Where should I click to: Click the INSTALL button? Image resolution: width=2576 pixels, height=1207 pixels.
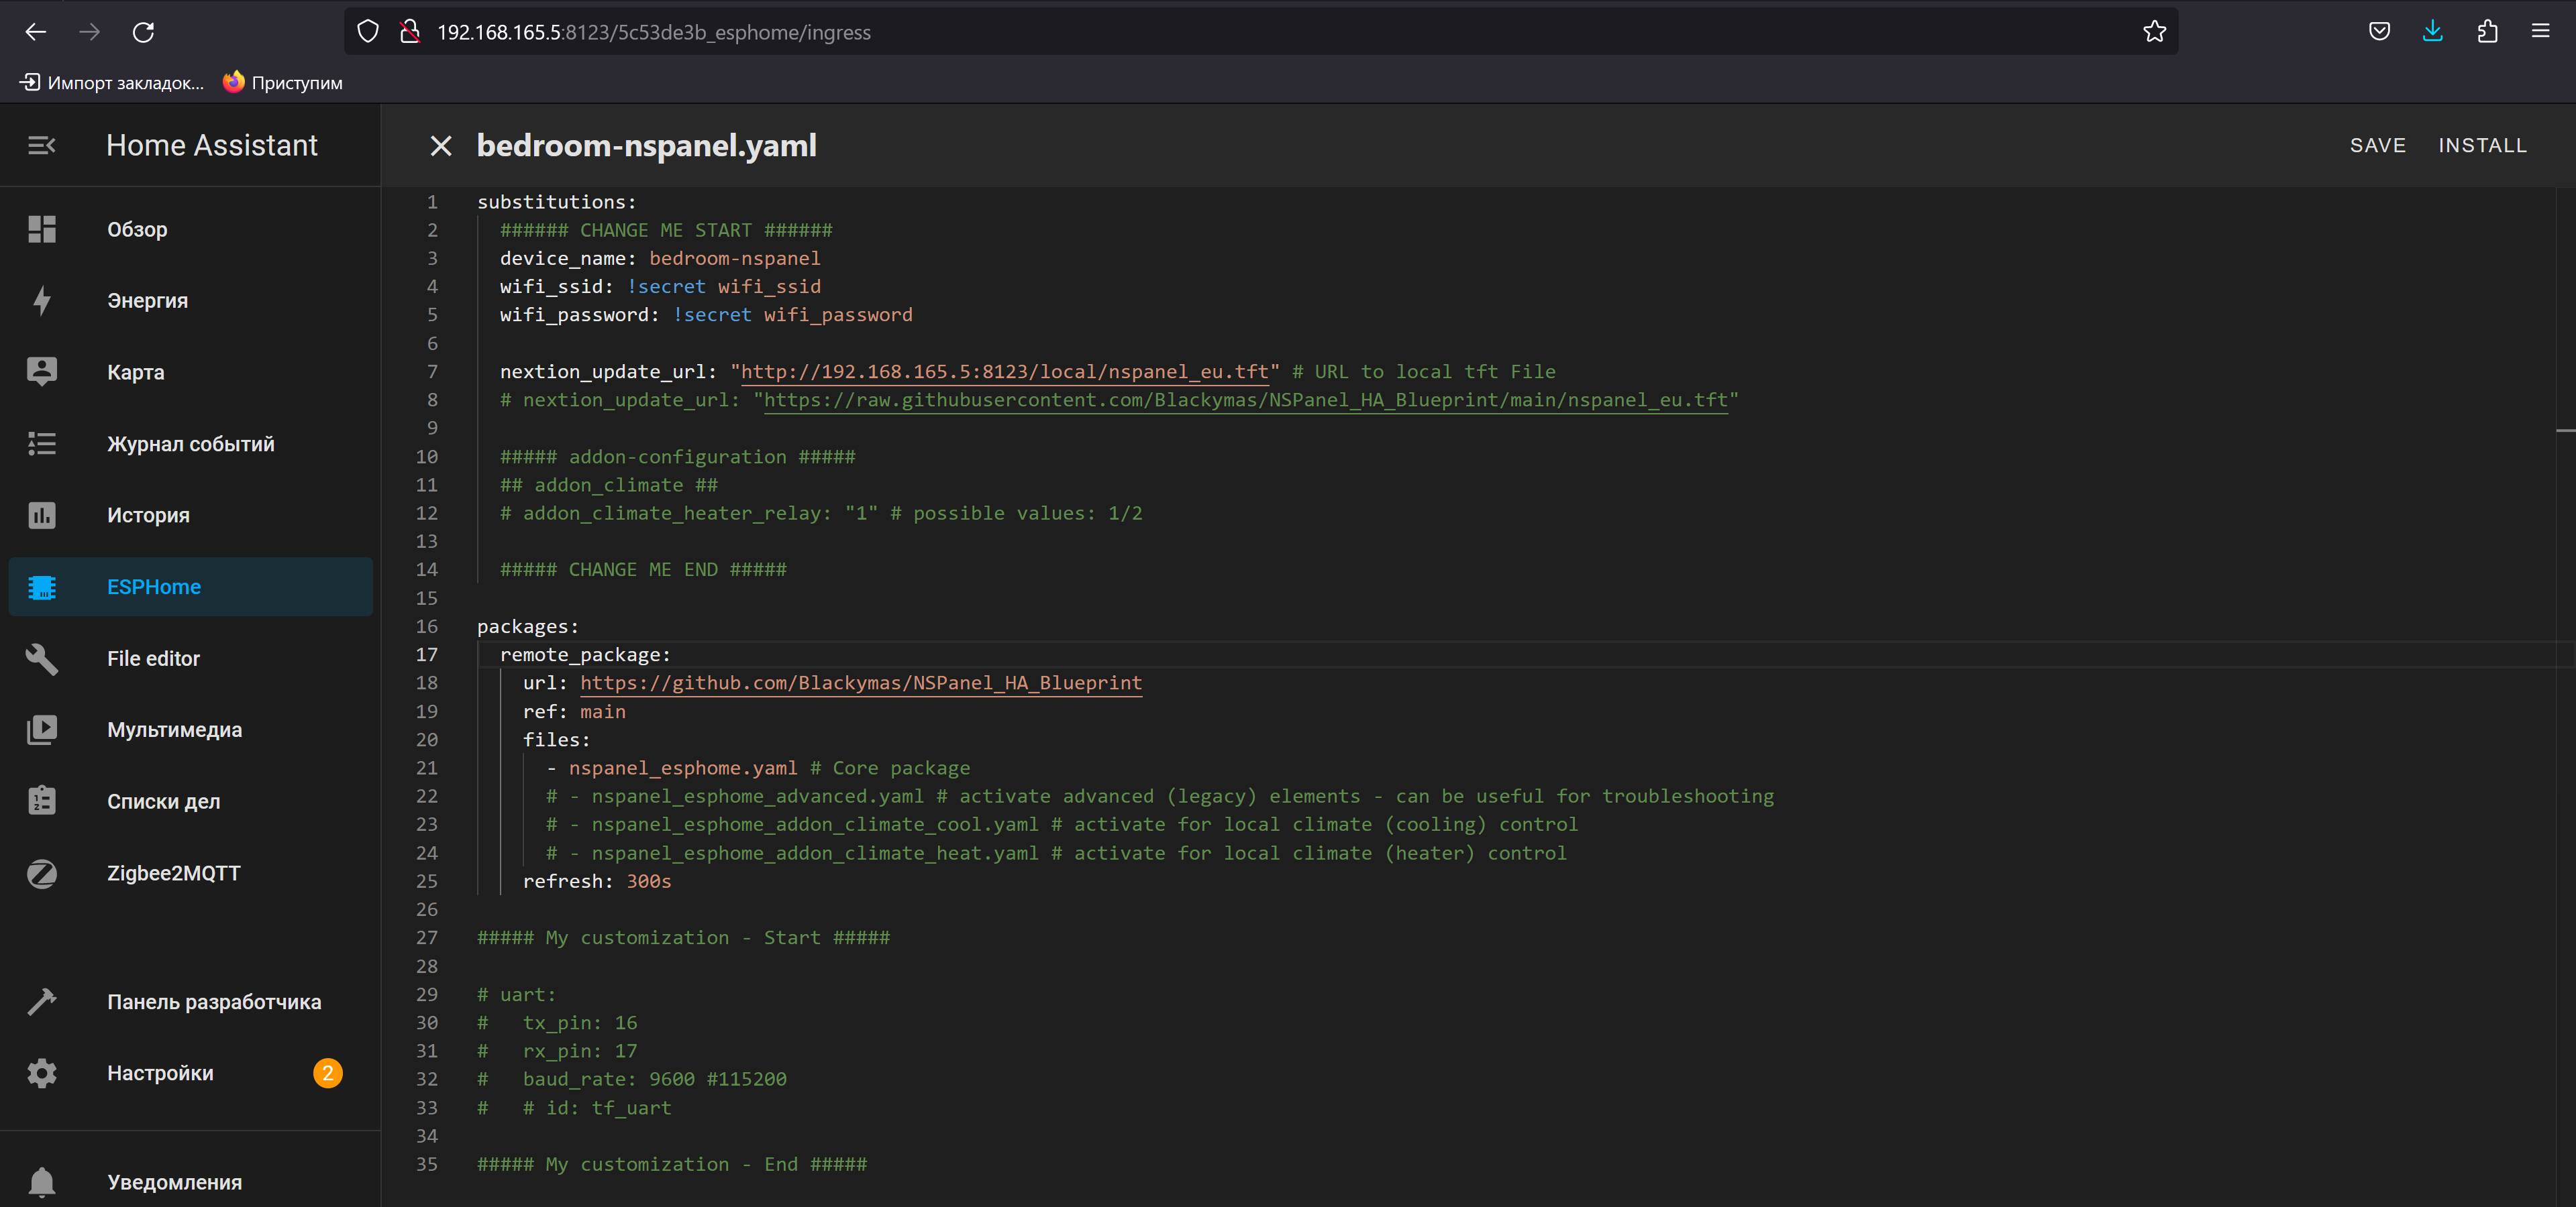(2482, 146)
